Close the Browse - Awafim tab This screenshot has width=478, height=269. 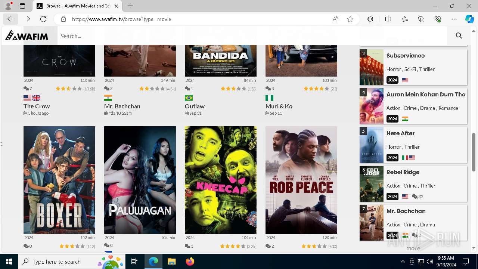[117, 6]
